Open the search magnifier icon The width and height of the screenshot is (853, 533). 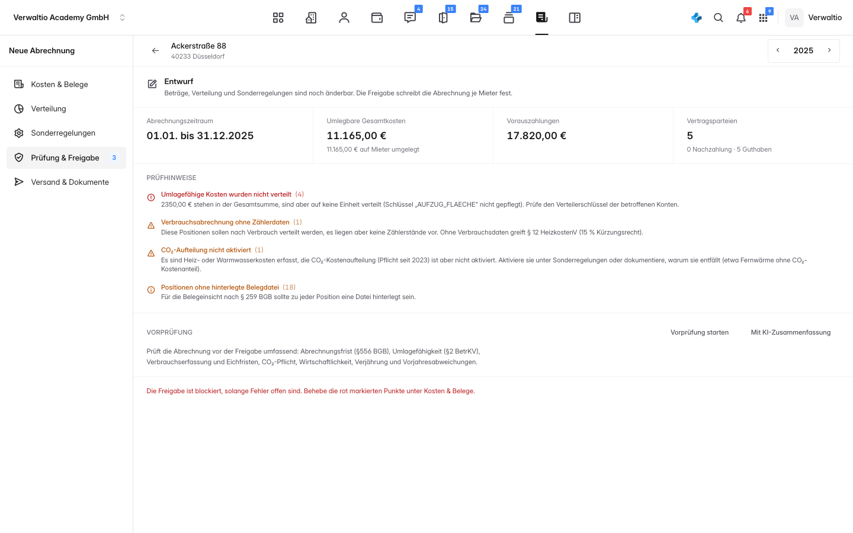click(719, 18)
